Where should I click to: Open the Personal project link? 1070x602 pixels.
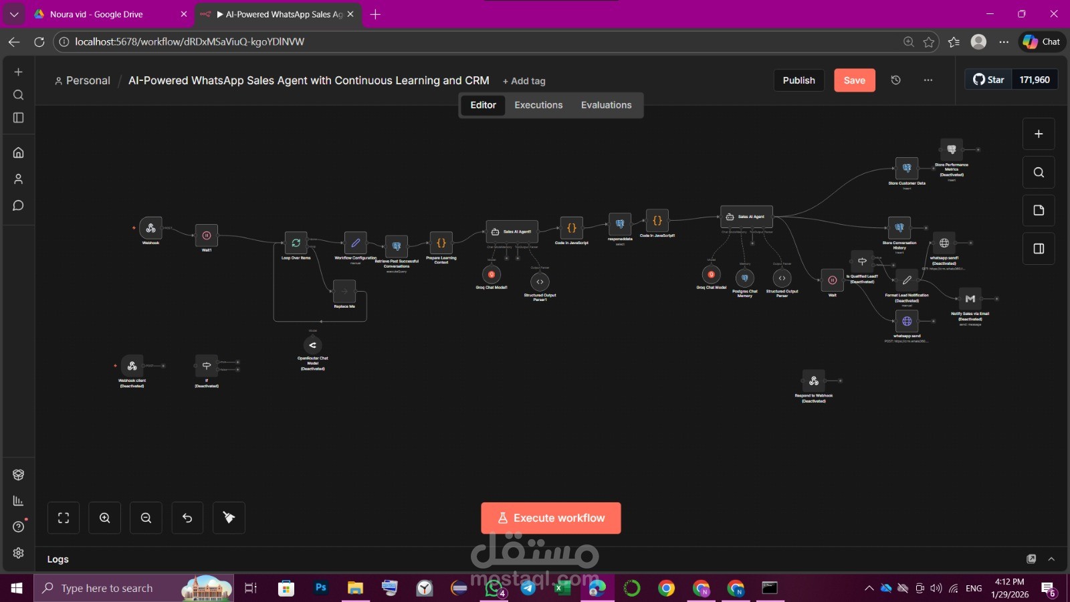click(82, 80)
